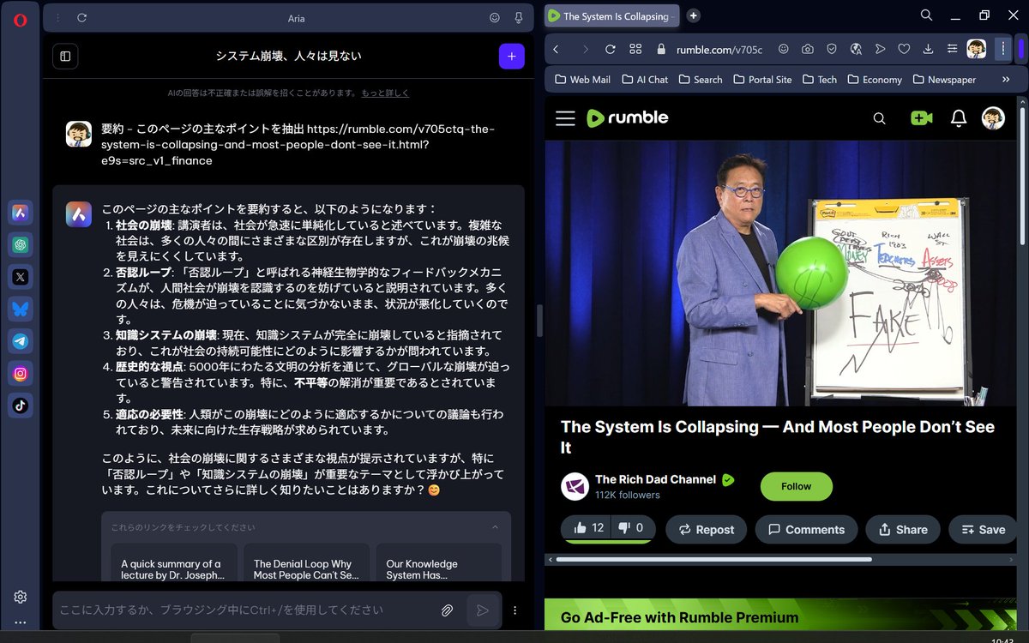Open Rumble account avatar menu
1029x643 pixels.
[x=993, y=118]
